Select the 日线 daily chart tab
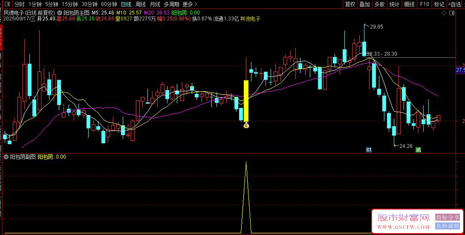The image size is (465, 235). [x=126, y=4]
